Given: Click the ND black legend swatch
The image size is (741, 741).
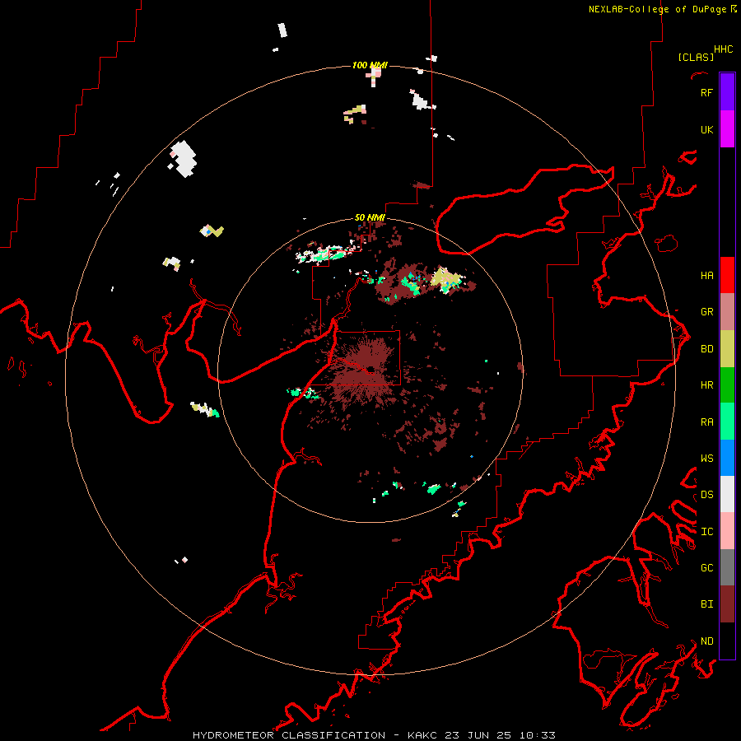Looking at the screenshot, I should 727,641.
